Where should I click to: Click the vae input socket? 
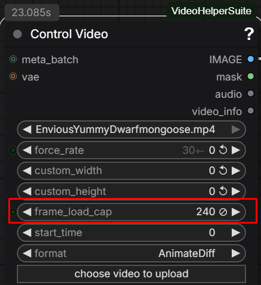coord(13,76)
